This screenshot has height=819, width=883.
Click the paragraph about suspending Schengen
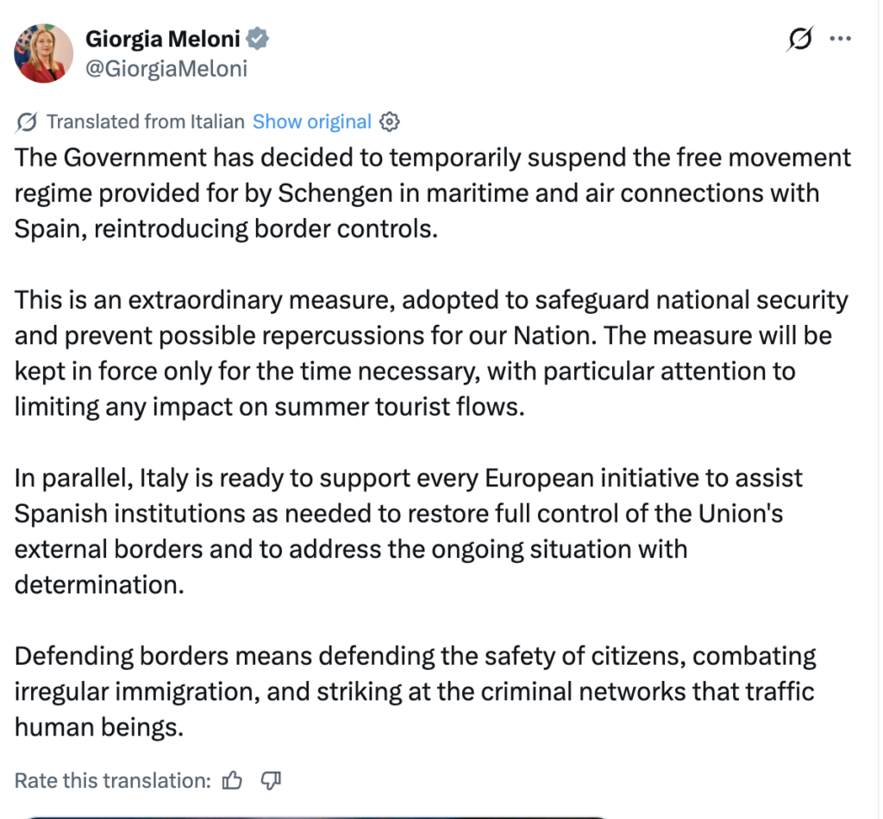433,193
